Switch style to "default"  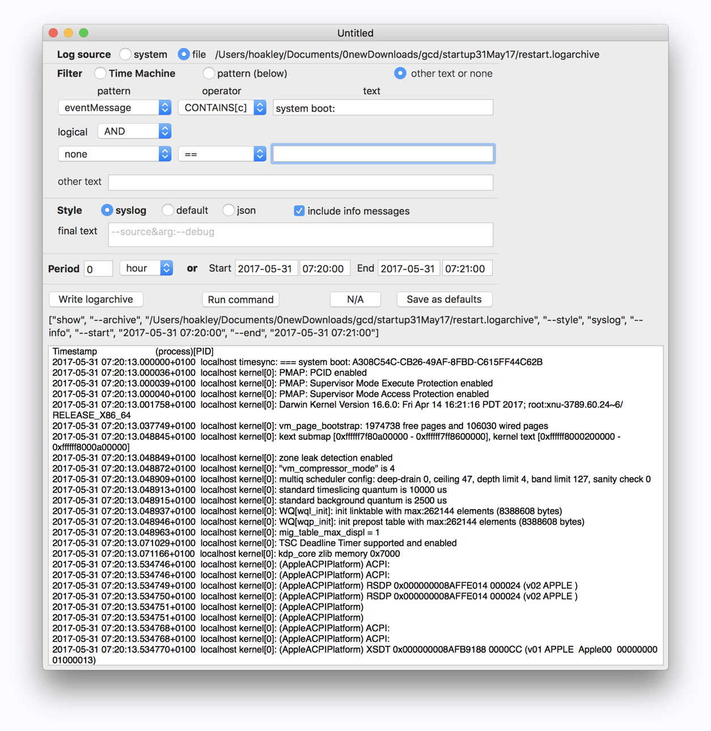[168, 210]
